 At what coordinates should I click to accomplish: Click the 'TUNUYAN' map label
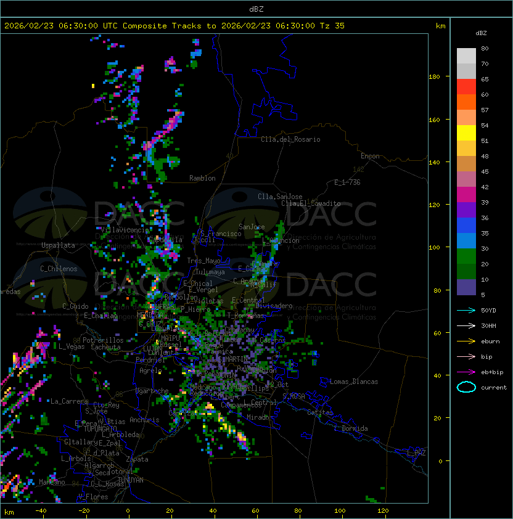[131, 480]
